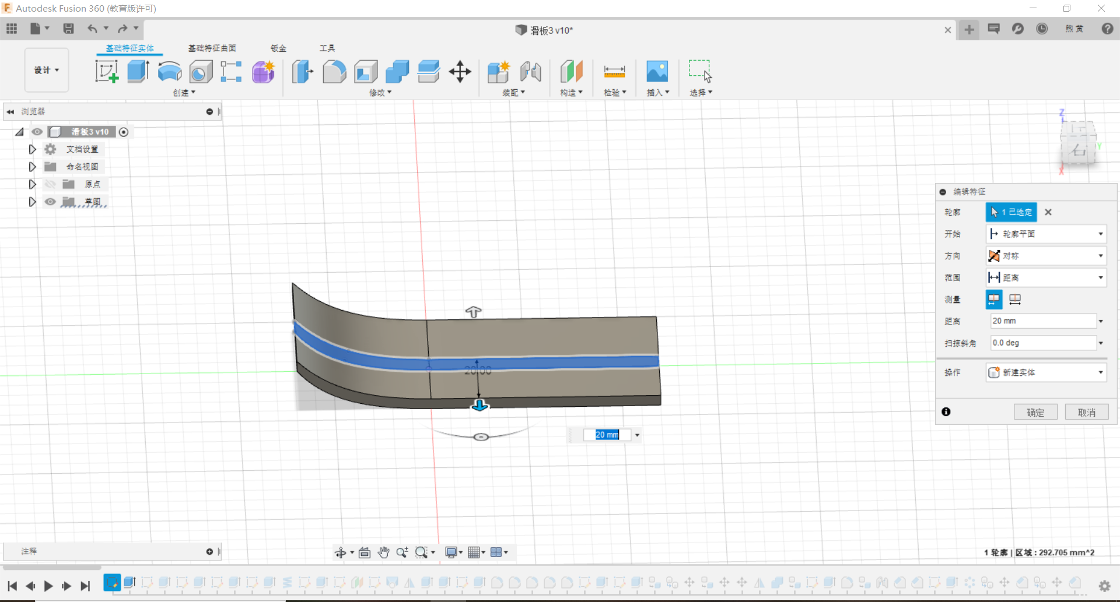
Task: Click the info icon in dialog
Action: 946,412
